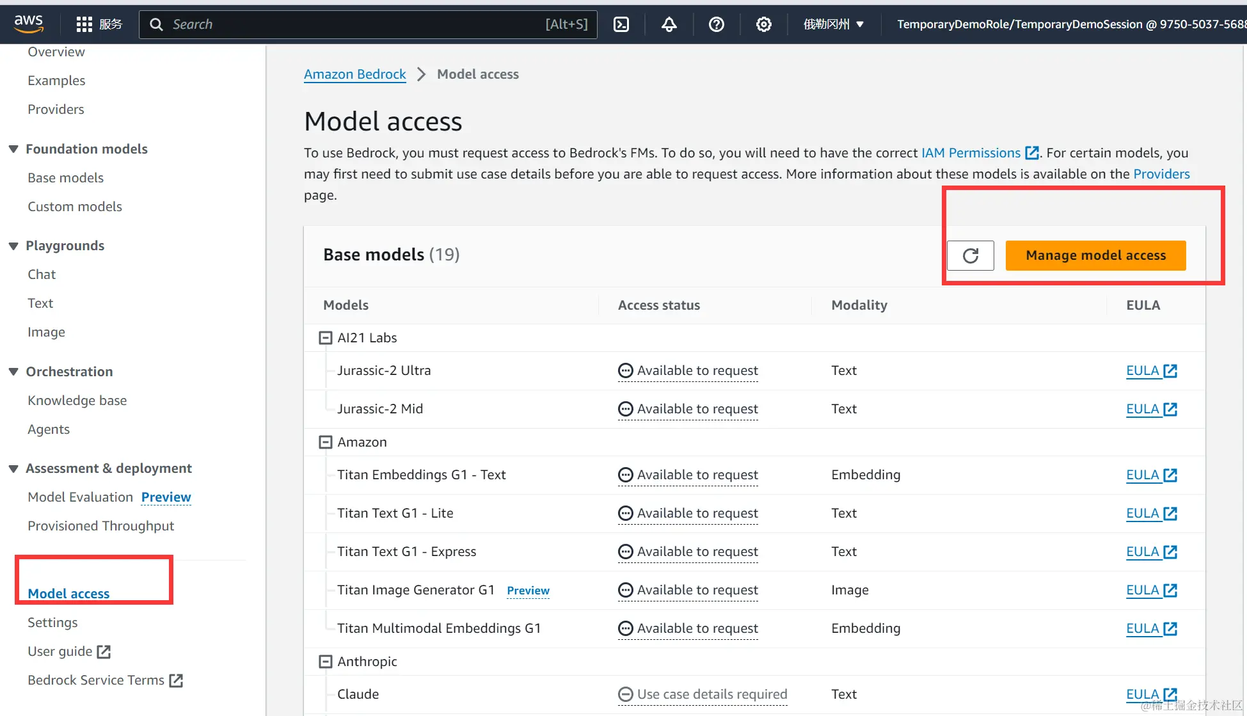Open the settings gear icon

pos(763,24)
